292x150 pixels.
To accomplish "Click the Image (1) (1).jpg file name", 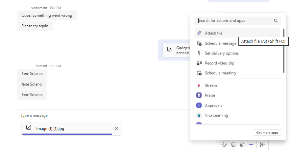I will tap(50, 129).
